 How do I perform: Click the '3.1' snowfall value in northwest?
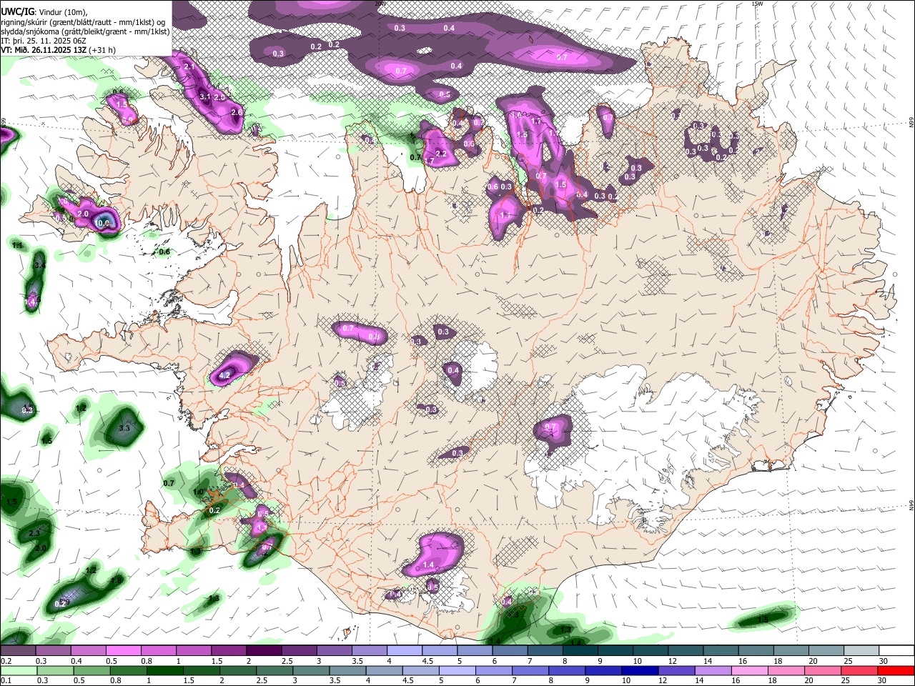coord(205,96)
